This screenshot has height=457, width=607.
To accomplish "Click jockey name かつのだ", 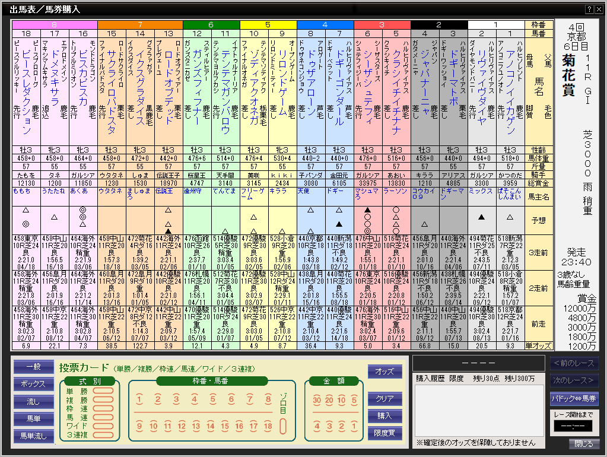I will (x=510, y=176).
